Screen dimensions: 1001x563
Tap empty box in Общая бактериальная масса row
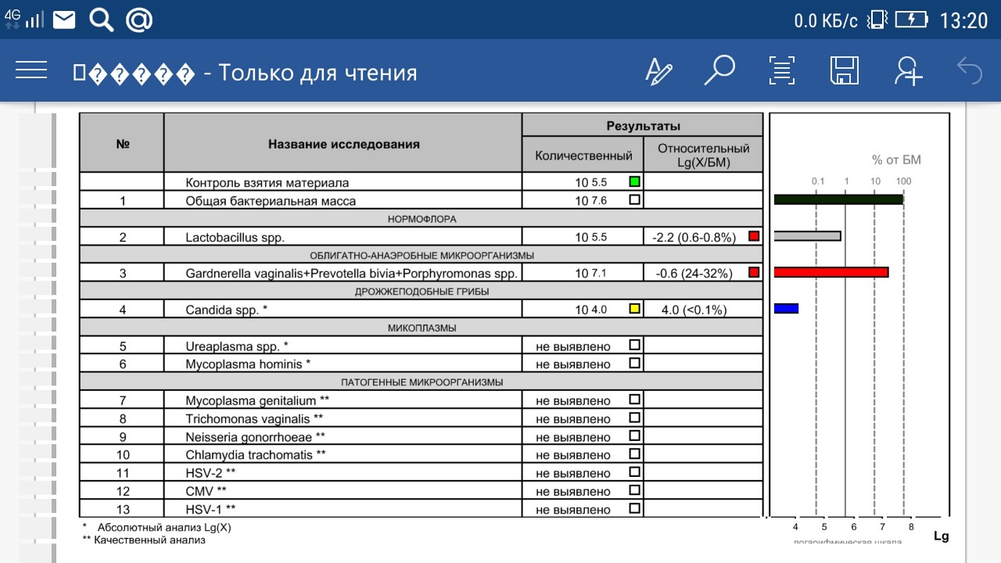click(x=635, y=199)
